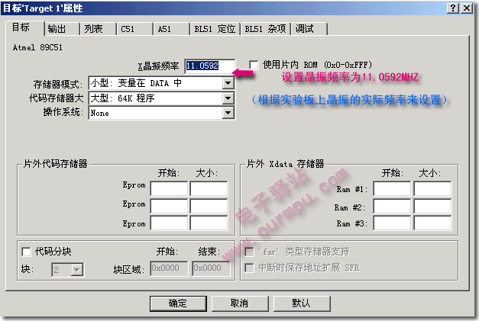Image resolution: width=479 pixels, height=321 pixels.
Task: Enable the 使用片内 ROM checkbox
Action: point(254,66)
